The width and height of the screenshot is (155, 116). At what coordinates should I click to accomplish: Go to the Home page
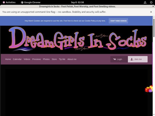coord(8,59)
